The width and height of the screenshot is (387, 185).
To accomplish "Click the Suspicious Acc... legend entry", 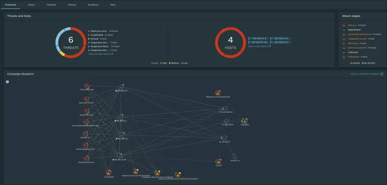I will [x=103, y=43].
